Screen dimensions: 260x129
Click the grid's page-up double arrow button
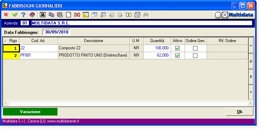point(251,61)
